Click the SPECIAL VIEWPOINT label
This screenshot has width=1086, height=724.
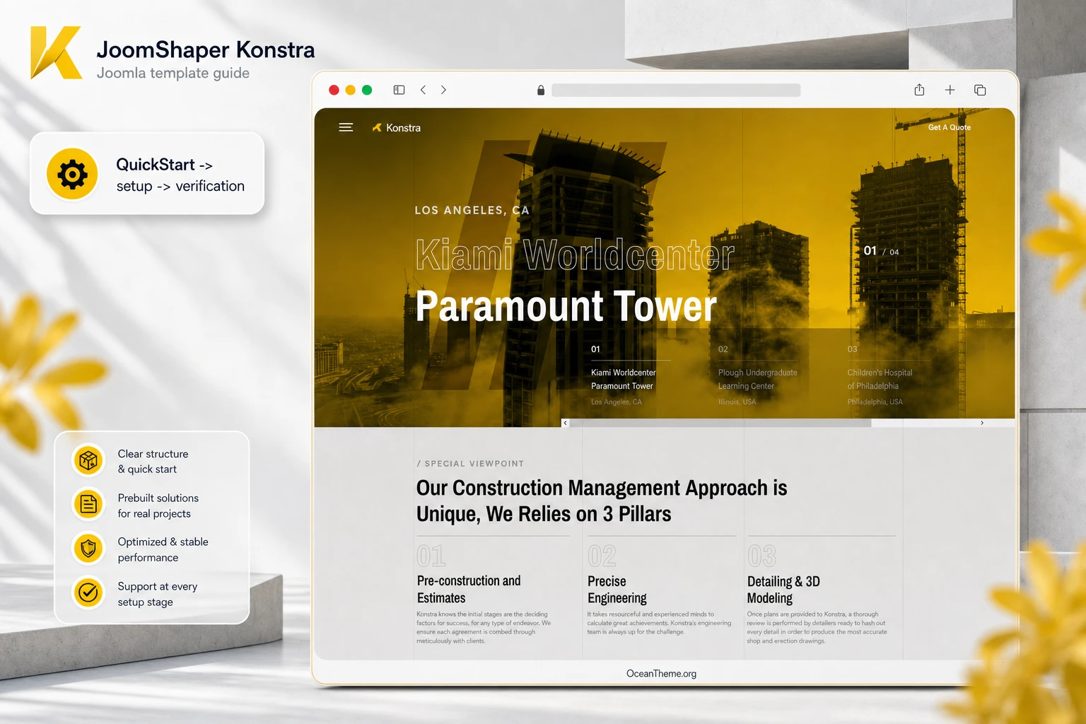(470, 464)
